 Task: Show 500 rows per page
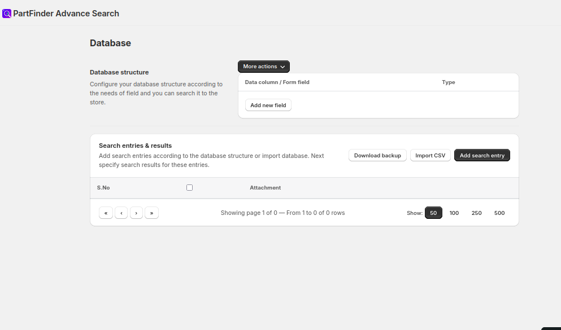(x=499, y=213)
